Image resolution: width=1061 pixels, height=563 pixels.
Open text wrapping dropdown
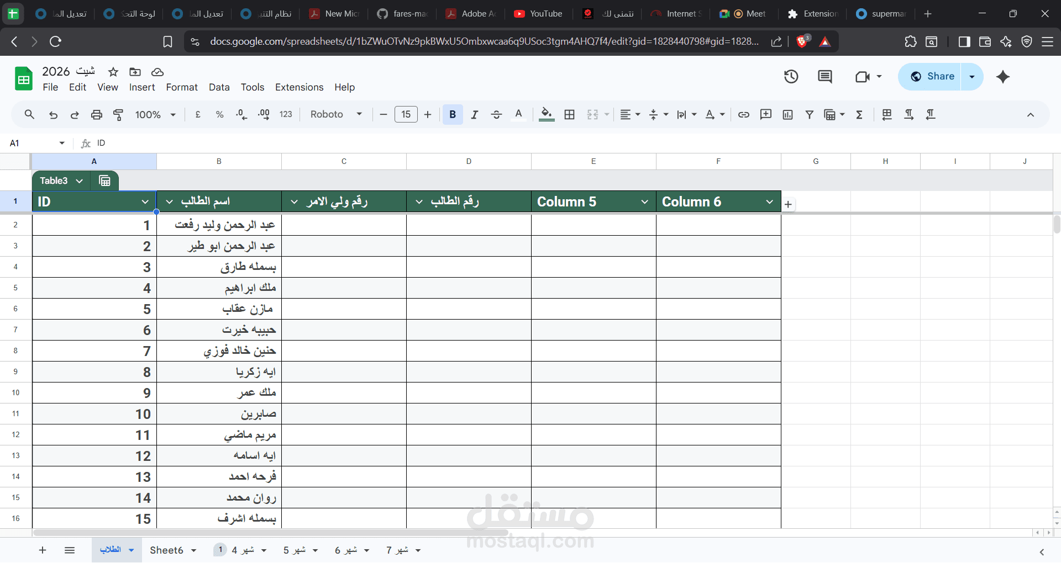click(687, 114)
